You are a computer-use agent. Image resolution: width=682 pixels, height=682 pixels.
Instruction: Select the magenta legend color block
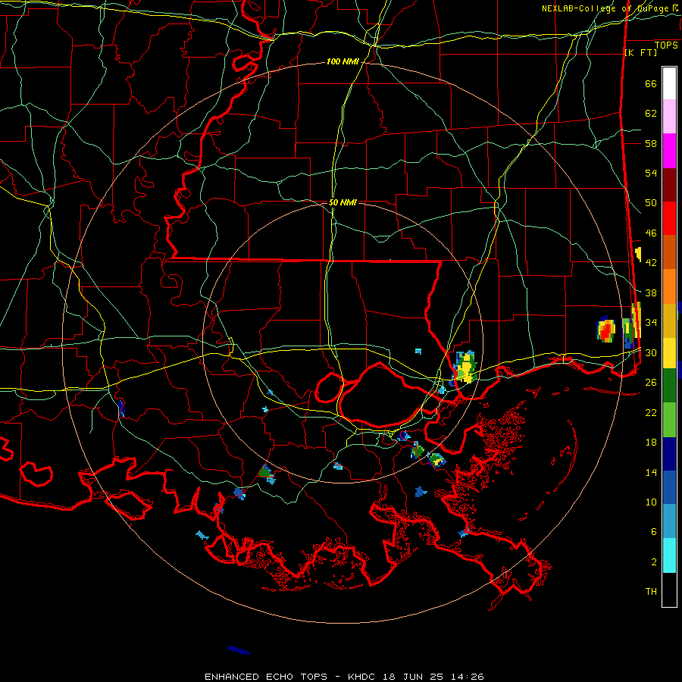coord(669,151)
